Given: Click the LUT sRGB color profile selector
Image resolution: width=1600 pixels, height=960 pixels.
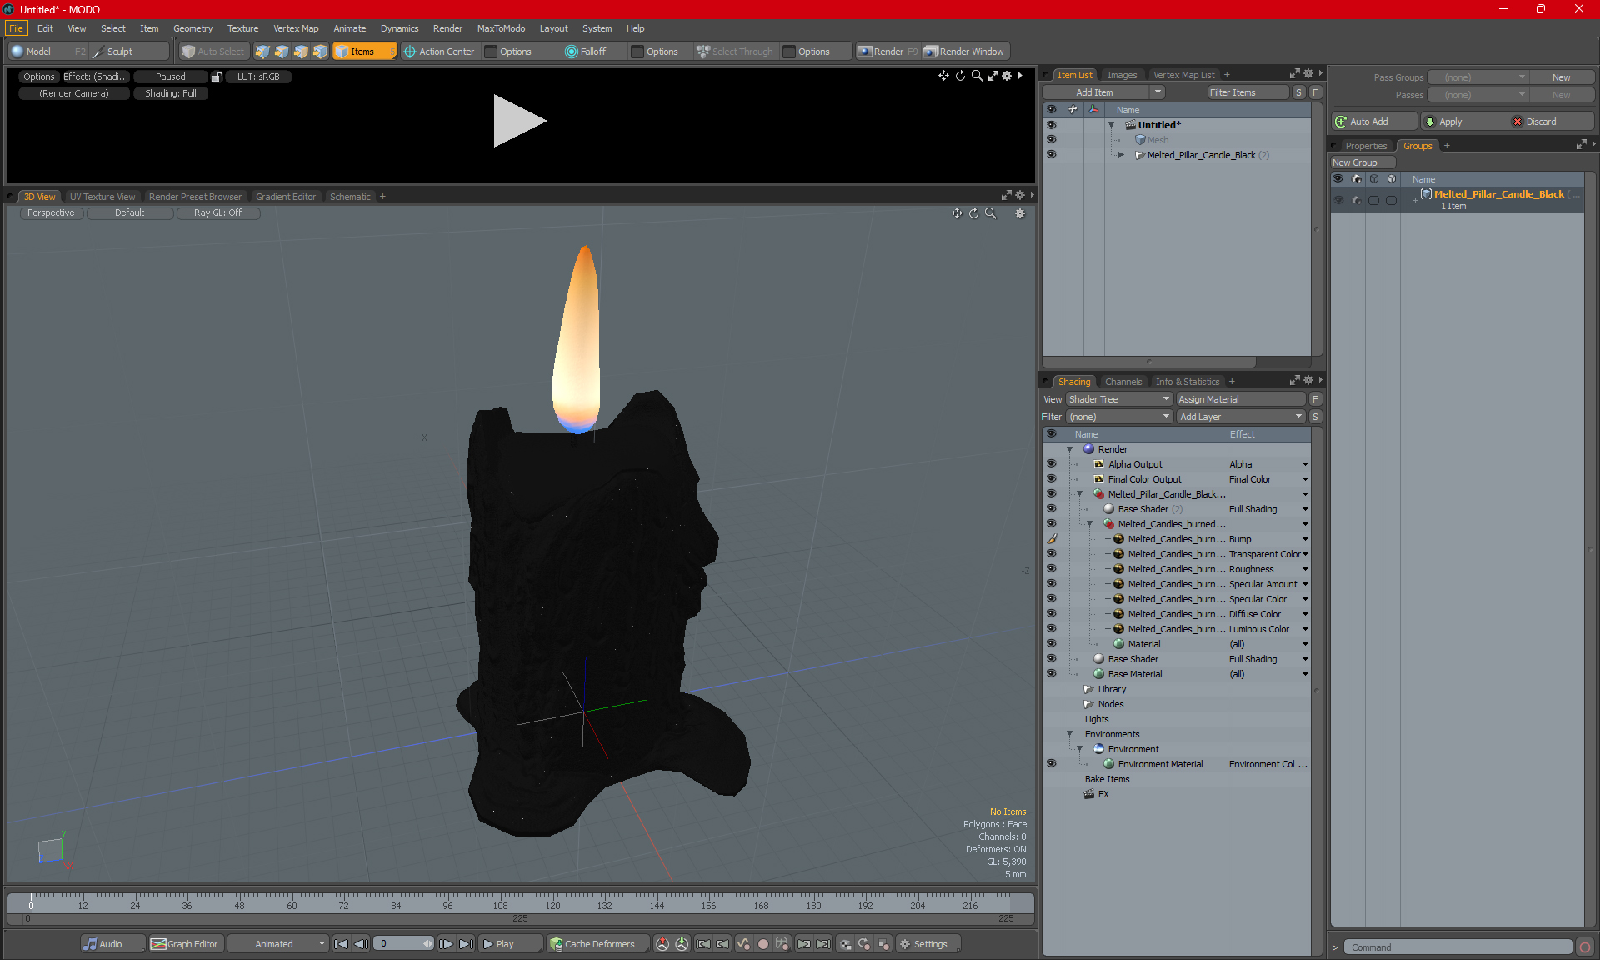Looking at the screenshot, I should point(256,77).
